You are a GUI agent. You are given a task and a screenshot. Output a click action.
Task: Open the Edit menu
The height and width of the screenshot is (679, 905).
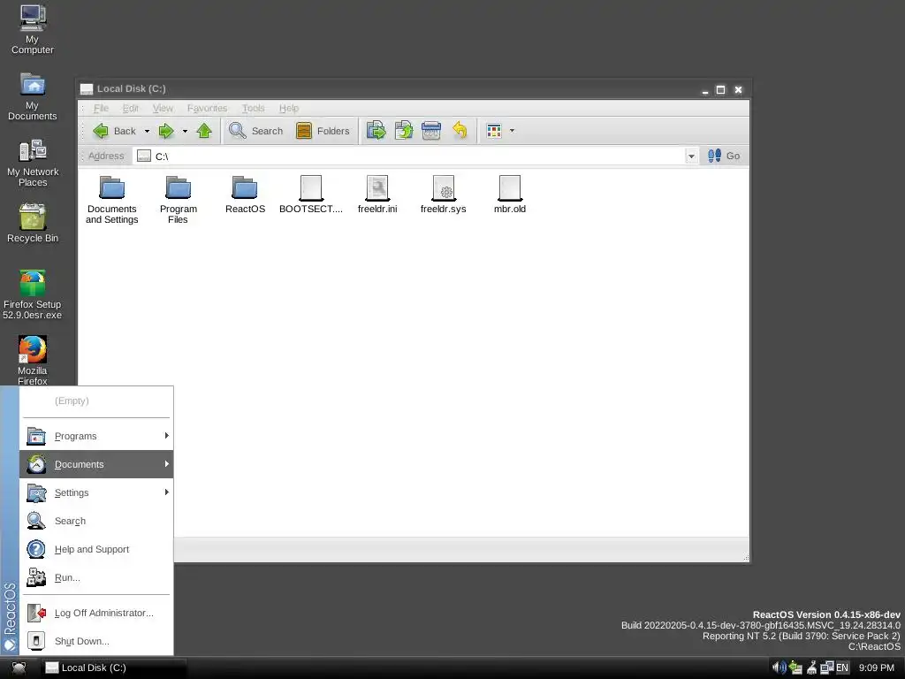tap(131, 108)
